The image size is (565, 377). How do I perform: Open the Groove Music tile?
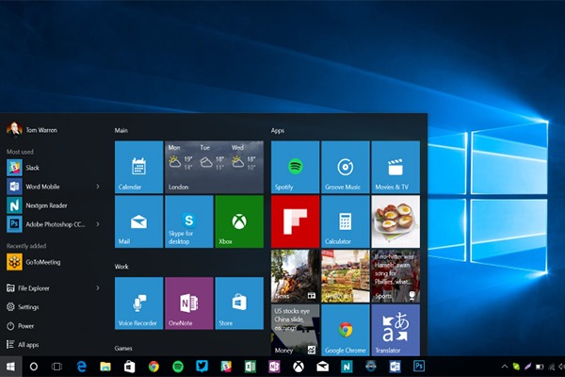pos(346,167)
